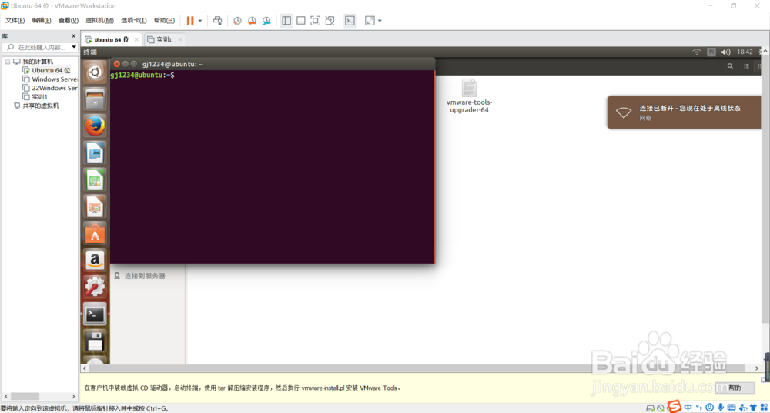Revert the virtual machine to its snapshot
Viewport: 770px width, 413px height.
click(252, 21)
